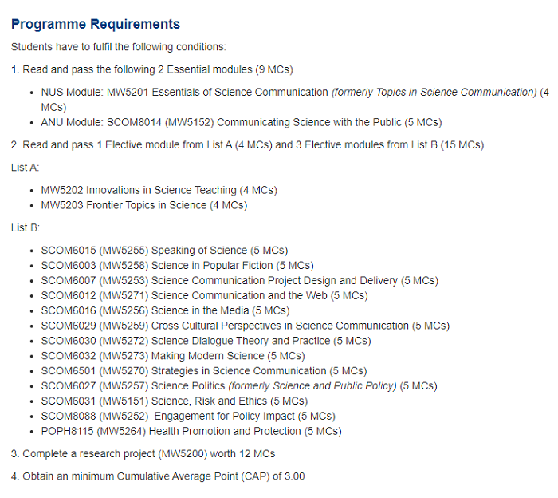Select SCOM6030 Science Dialogue Theory and Practice
The width and height of the screenshot is (558, 498).
(206, 341)
